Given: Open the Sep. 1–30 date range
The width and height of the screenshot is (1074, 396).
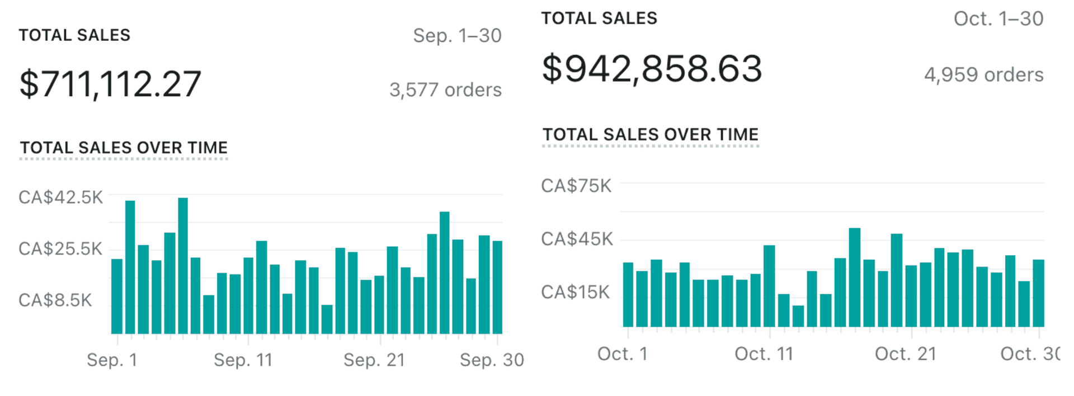Looking at the screenshot, I should point(457,36).
